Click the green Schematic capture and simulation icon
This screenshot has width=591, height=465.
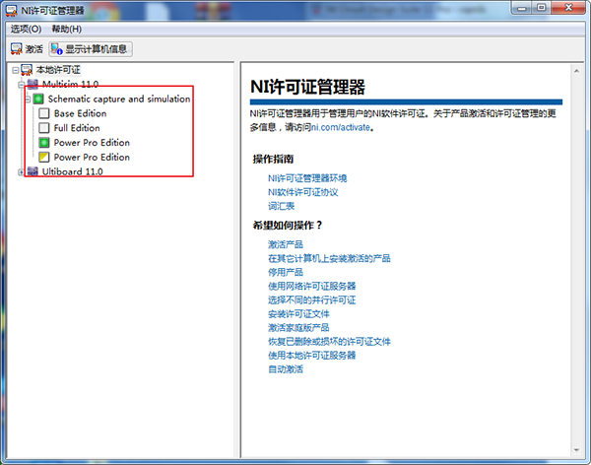[x=38, y=100]
